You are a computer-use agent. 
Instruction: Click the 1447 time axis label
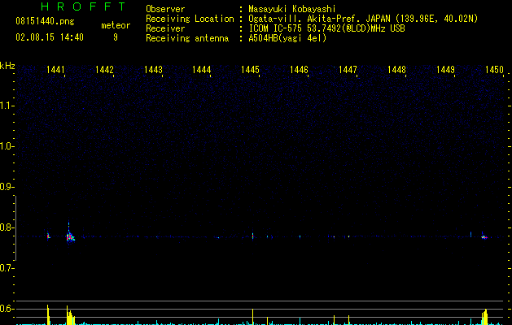tap(348, 70)
